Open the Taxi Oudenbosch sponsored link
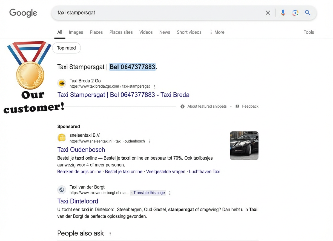The width and height of the screenshot is (333, 241). 81,150
